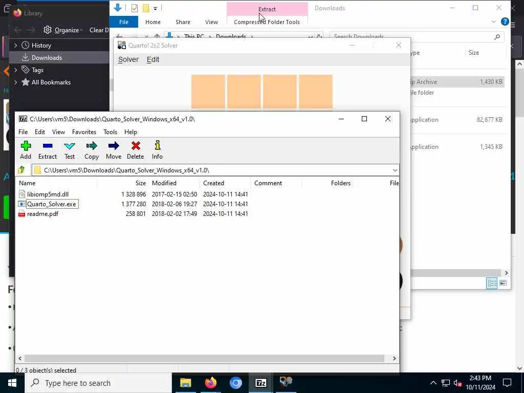
Task: Expand the History tree in Library
Action: (15, 46)
